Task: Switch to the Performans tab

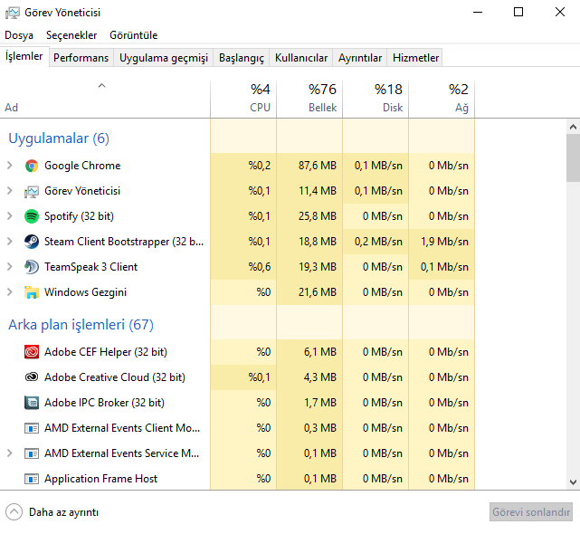Action: pyautogui.click(x=81, y=58)
